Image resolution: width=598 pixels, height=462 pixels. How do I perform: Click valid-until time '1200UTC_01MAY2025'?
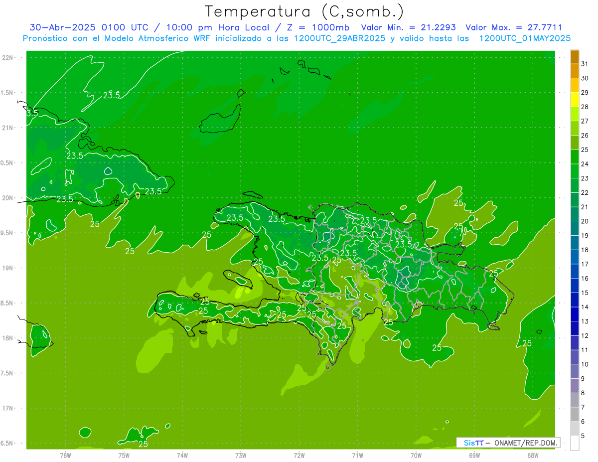point(525,38)
